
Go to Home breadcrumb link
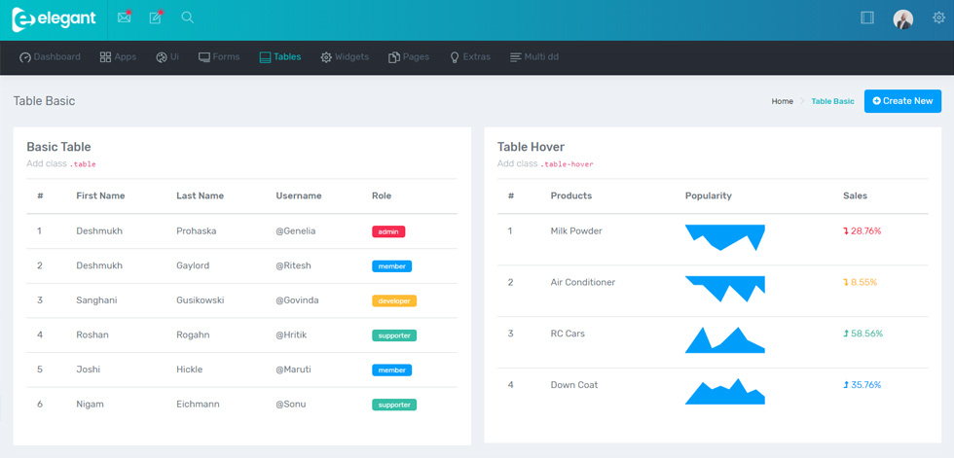(x=783, y=101)
